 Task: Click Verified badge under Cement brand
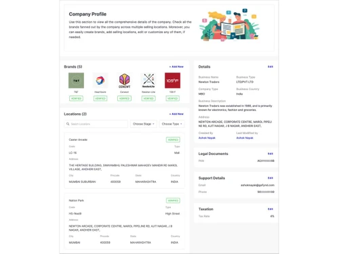(124, 98)
